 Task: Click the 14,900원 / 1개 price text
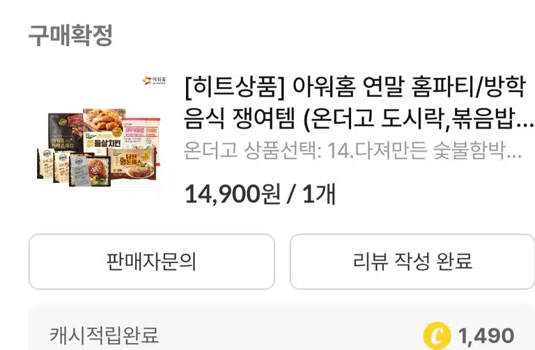point(261,194)
